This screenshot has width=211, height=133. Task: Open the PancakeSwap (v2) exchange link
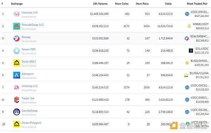click(x=33, y=25)
